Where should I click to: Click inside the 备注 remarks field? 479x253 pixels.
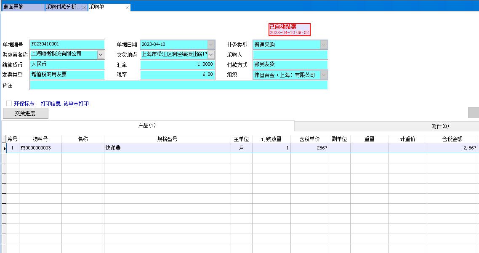tap(177, 86)
